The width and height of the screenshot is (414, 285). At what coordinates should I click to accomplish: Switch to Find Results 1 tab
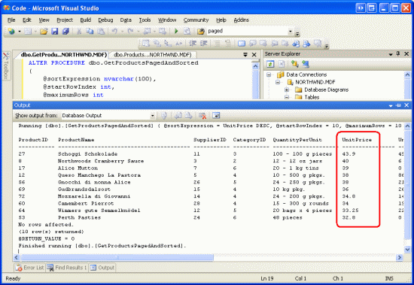click(67, 268)
